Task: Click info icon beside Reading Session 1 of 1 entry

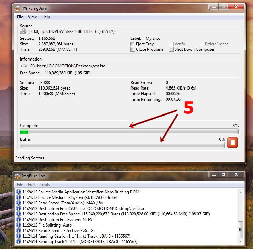Action: tap(19, 236)
